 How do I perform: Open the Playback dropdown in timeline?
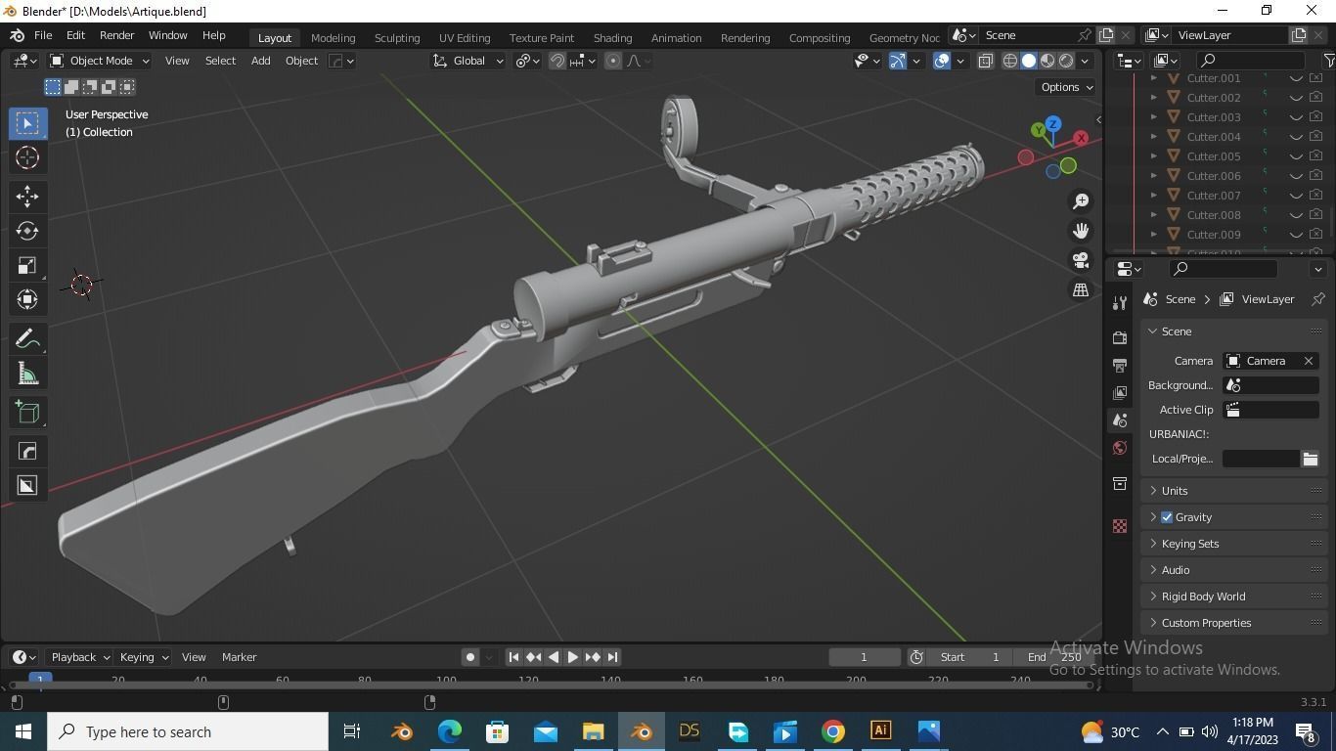(79, 657)
